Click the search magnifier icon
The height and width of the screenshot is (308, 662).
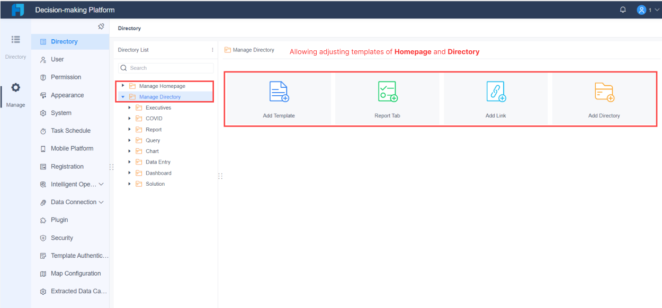(x=123, y=68)
